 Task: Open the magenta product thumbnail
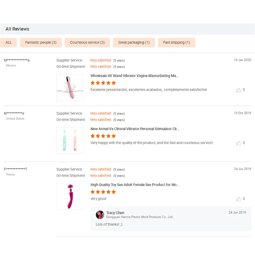pos(70,196)
